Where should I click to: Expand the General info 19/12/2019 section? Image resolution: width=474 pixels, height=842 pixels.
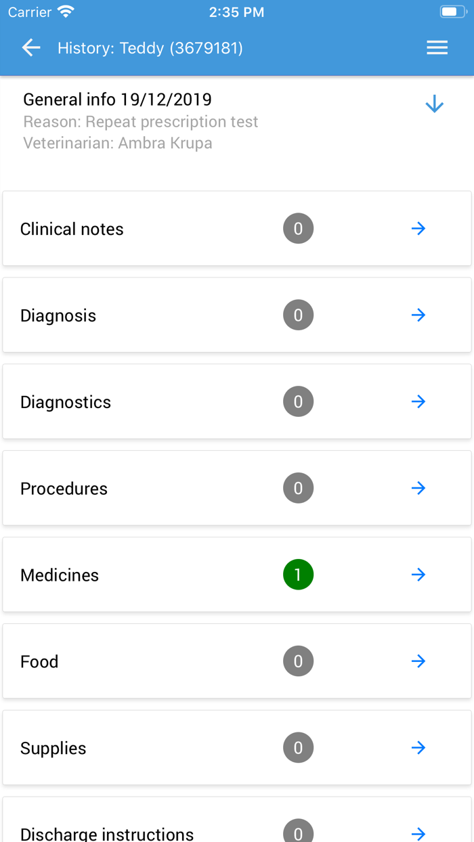point(434,104)
